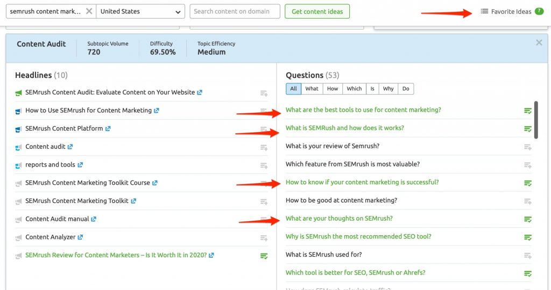The height and width of the screenshot is (290, 551).
Task: Click megaphone icon beside reports and tools
Action: coord(19,165)
